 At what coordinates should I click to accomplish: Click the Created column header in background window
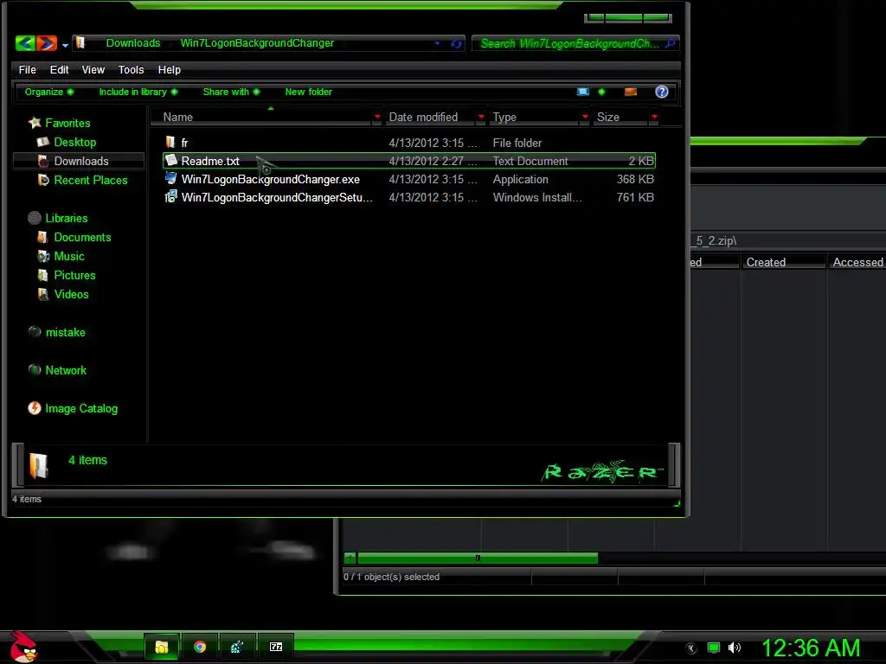[x=782, y=263]
